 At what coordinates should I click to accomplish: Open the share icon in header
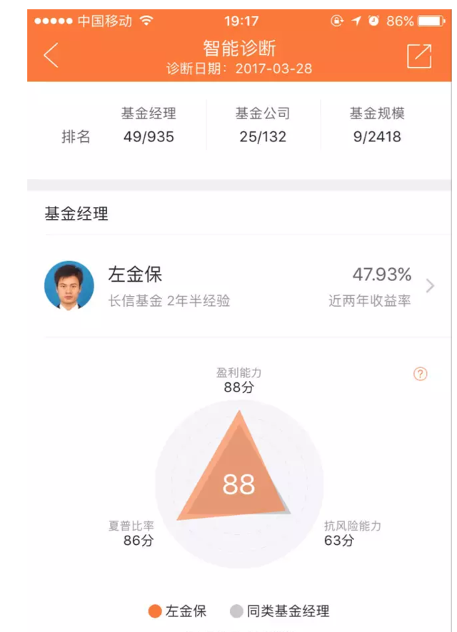[x=419, y=56]
